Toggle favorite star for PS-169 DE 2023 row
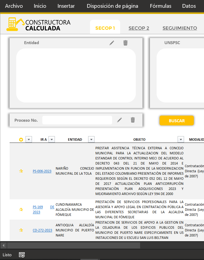 point(21,209)
